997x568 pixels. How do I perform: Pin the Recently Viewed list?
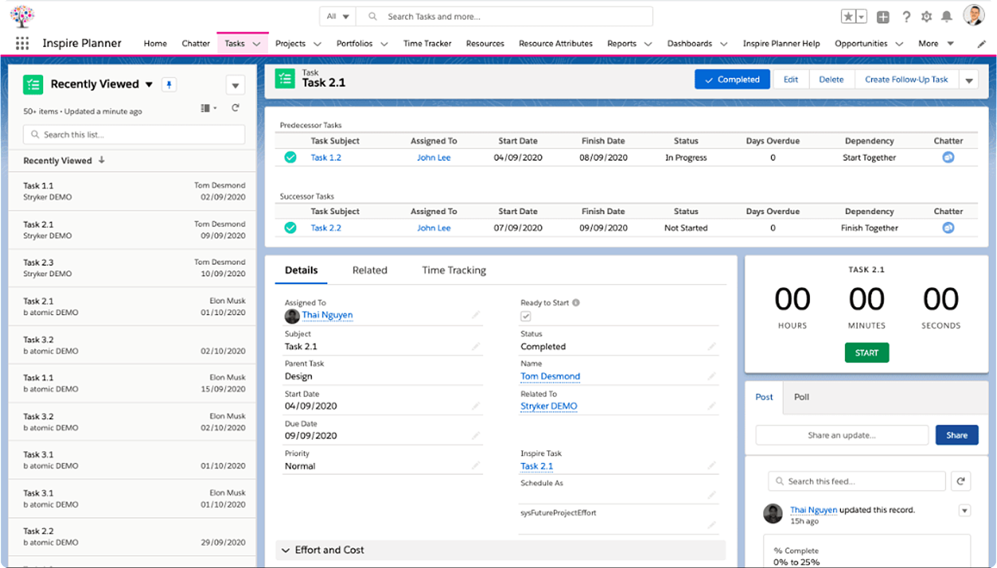169,85
